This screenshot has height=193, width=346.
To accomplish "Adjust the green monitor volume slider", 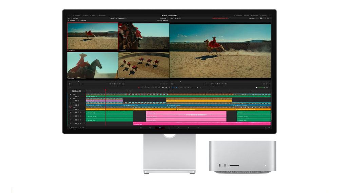I will (262, 87).
